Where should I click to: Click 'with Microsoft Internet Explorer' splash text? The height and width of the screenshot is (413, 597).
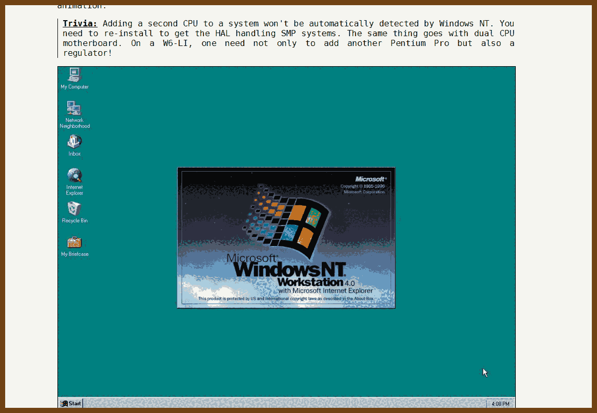tap(325, 290)
